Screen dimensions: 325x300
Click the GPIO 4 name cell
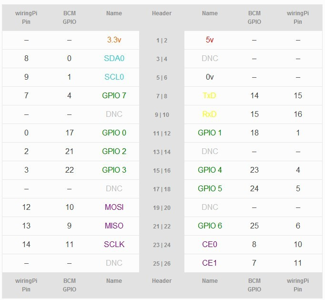(210, 170)
